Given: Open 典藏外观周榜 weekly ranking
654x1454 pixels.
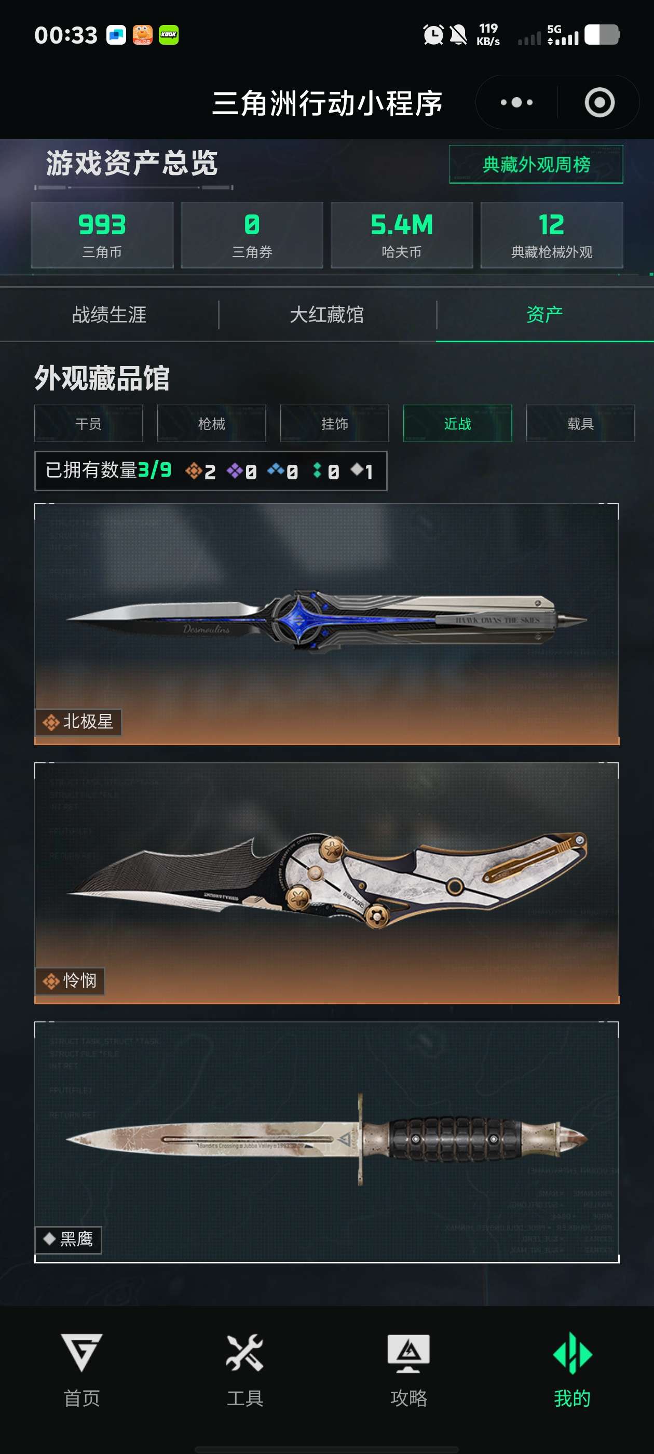Looking at the screenshot, I should [536, 164].
